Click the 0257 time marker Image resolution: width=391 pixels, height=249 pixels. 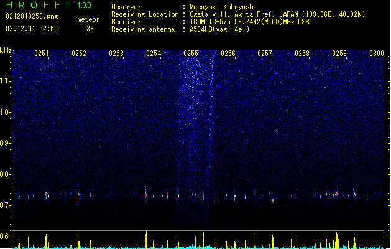[265, 53]
